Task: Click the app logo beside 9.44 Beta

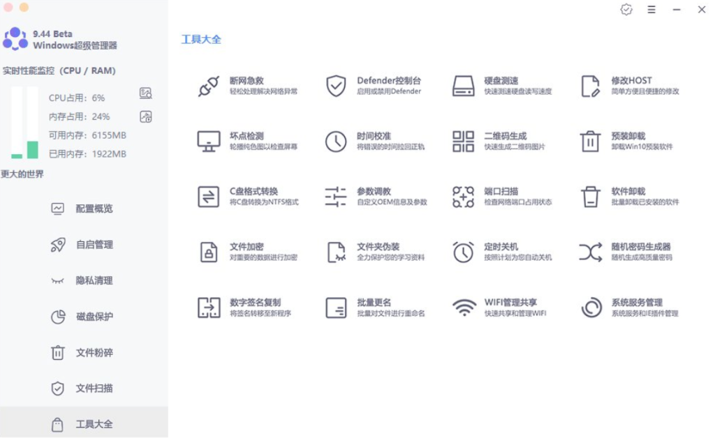Action: point(15,39)
